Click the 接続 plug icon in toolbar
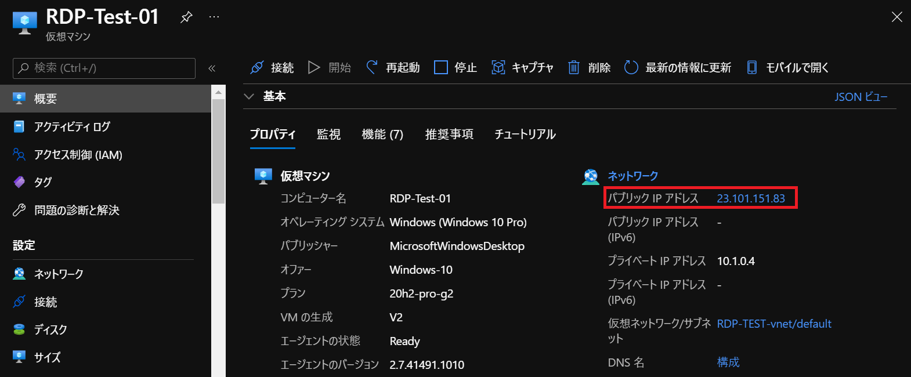911x377 pixels. click(256, 68)
